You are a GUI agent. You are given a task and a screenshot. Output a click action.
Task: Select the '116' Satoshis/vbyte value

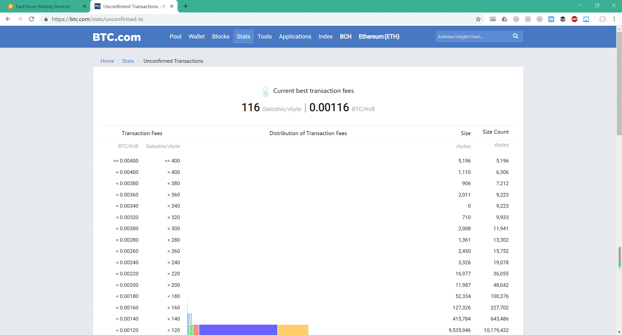(x=250, y=107)
